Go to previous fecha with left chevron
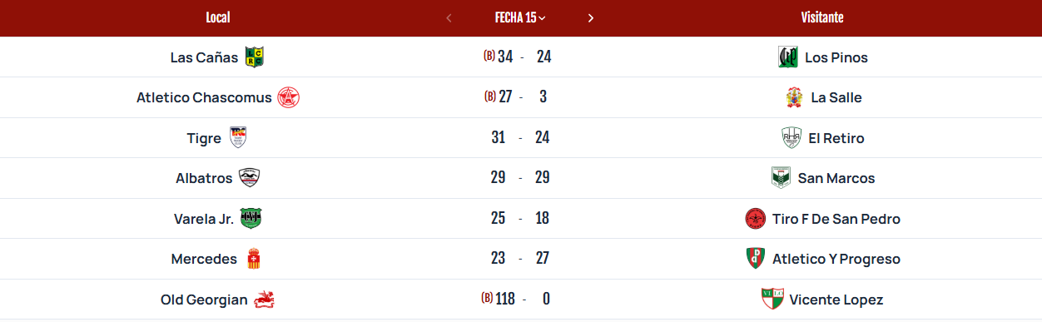This screenshot has width=1042, height=322. click(449, 17)
